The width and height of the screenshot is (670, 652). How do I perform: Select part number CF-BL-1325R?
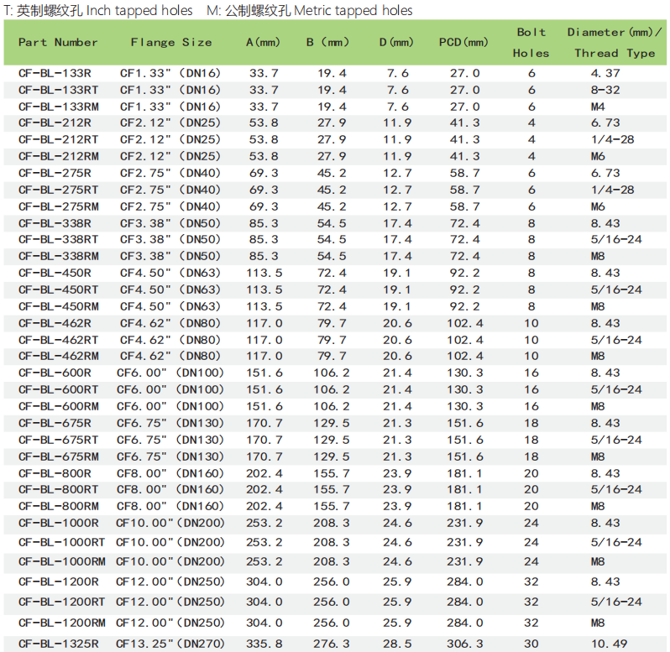click(58, 644)
